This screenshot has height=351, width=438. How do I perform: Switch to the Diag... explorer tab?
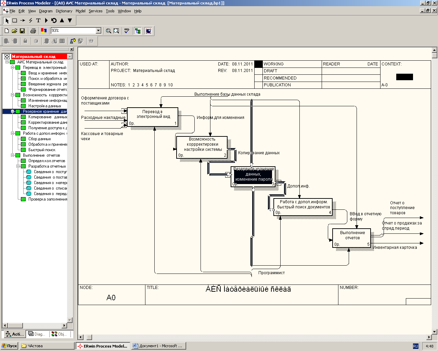click(37, 334)
